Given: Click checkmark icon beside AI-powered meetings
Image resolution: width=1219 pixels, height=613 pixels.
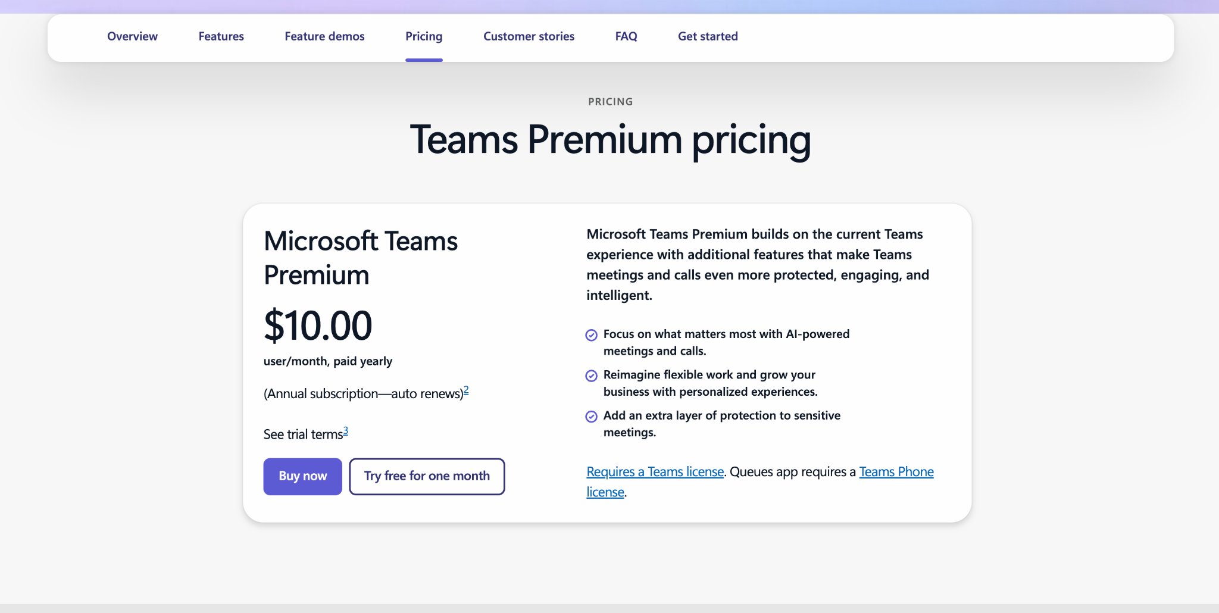Looking at the screenshot, I should [x=591, y=335].
